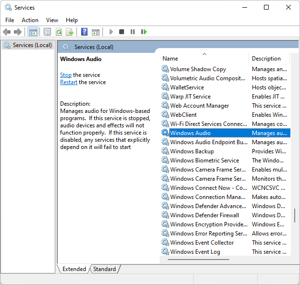Viewport: 300px width, 285px height.
Task: Open the Help menu
Action: [x=72, y=20]
